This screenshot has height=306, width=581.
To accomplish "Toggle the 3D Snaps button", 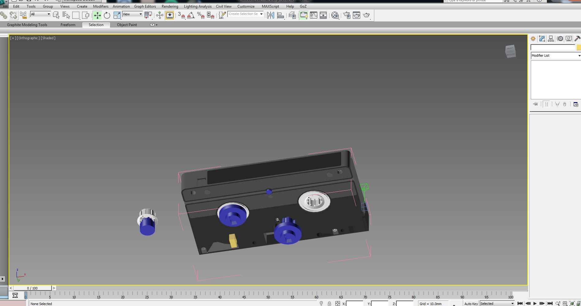I will tap(181, 15).
